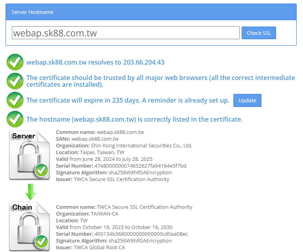Click the checkmark beside the hostname correctly listed message

pyautogui.click(x=15, y=119)
